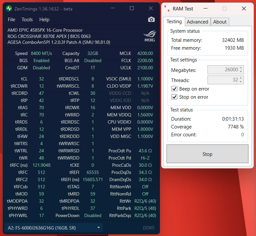Click the tRCDRD value 47
This screenshot has height=236, width=256.
pyautogui.click(x=42, y=93)
